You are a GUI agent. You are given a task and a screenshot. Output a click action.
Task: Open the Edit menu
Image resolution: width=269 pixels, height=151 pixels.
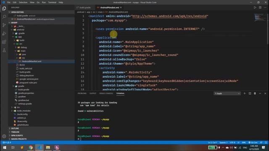tap(15, 3)
